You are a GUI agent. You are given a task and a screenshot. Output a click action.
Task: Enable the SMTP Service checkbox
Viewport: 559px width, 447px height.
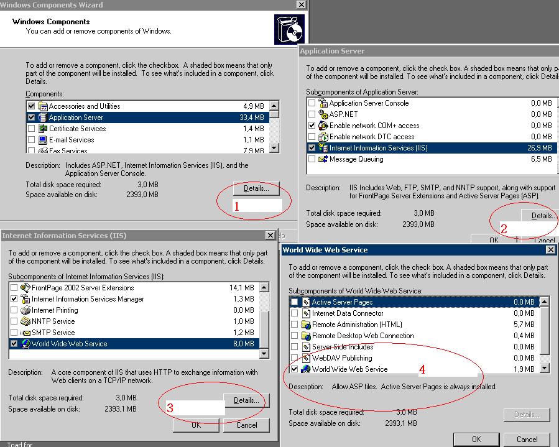(x=14, y=333)
